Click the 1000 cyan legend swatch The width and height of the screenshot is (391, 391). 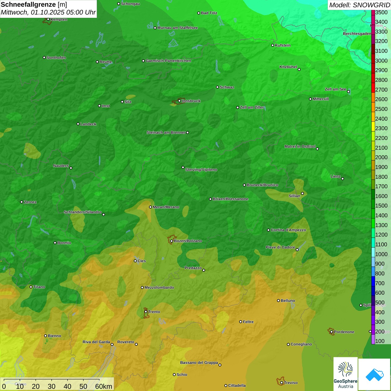tap(373, 252)
